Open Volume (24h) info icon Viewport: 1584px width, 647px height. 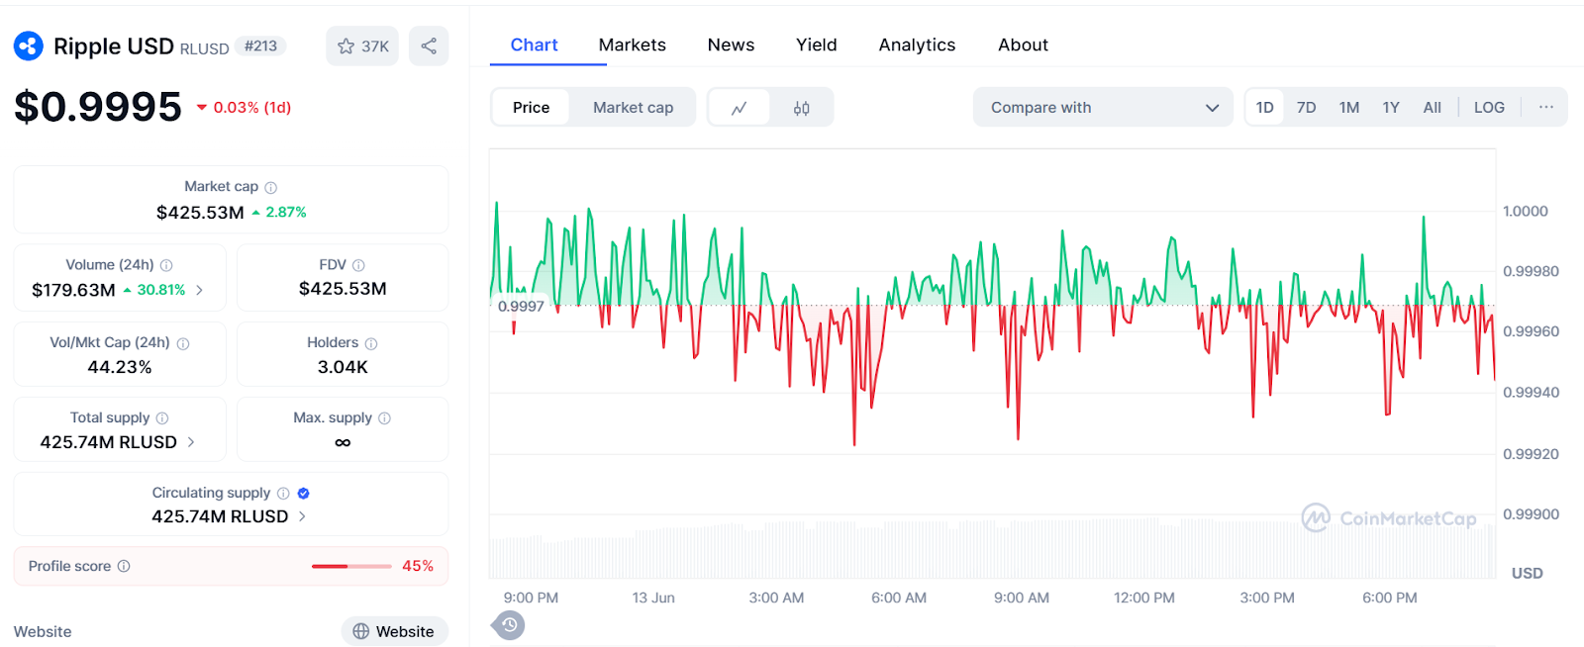pos(166,265)
